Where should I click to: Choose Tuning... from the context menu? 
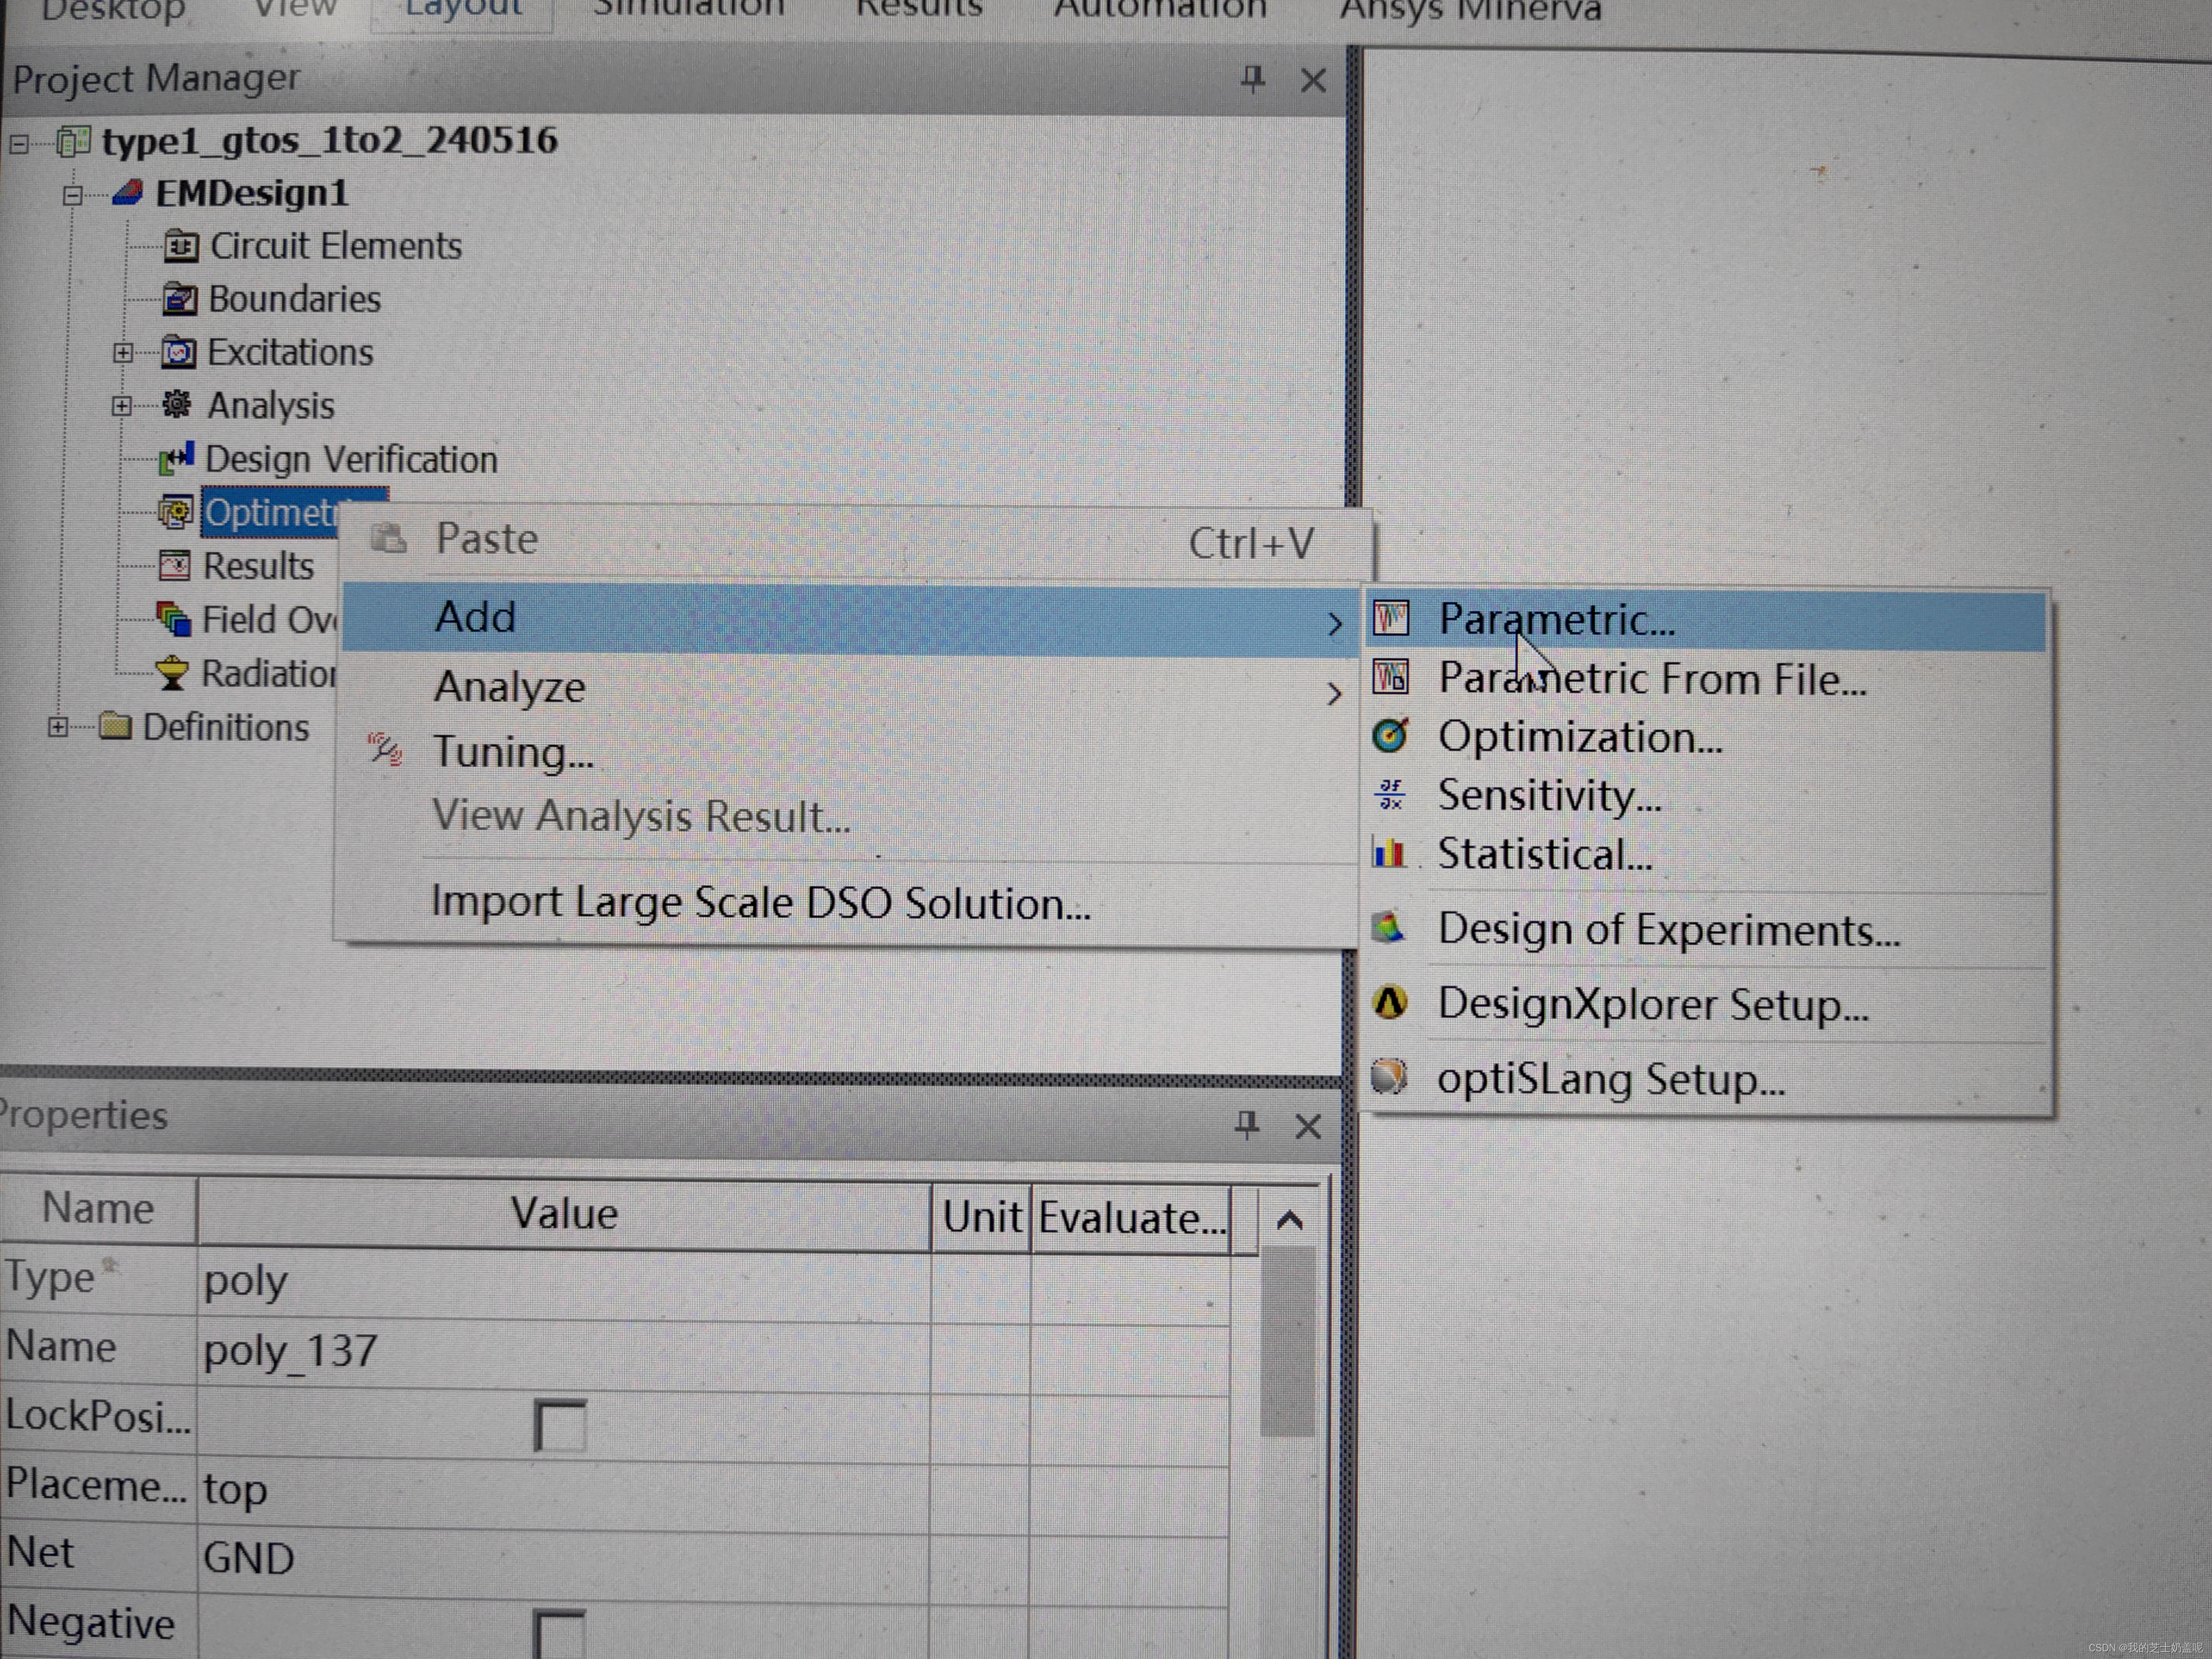513,752
